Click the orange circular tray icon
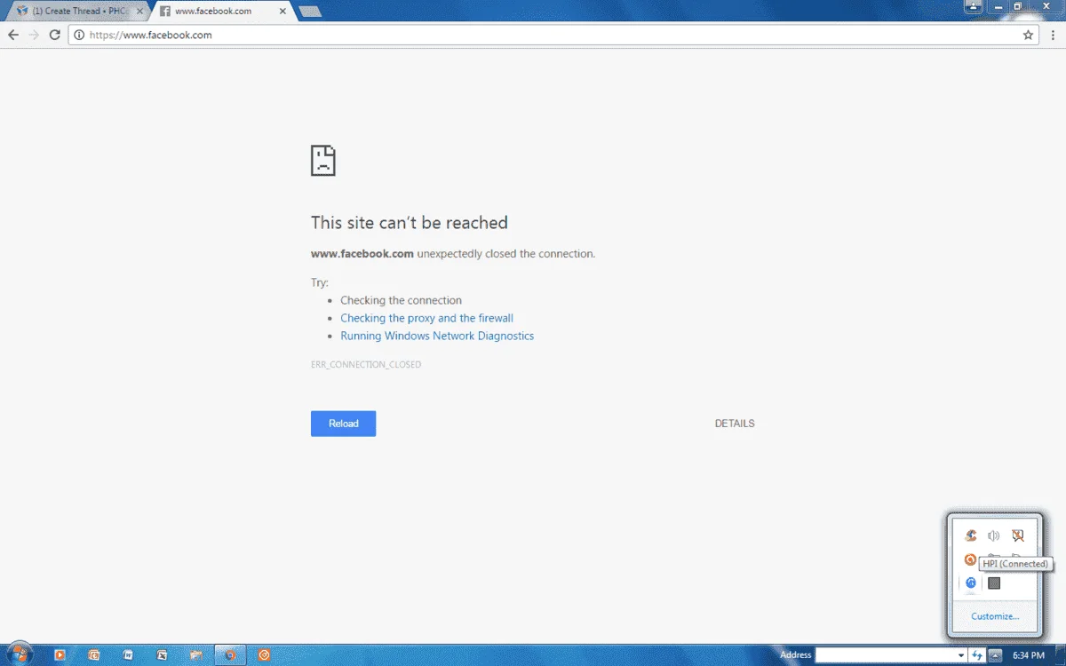Screen dimensions: 1066x666 pyautogui.click(x=970, y=559)
